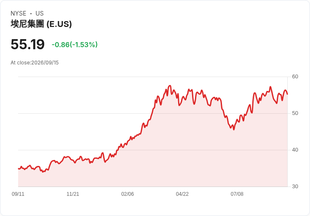Click the 40 price axis label

point(295,150)
